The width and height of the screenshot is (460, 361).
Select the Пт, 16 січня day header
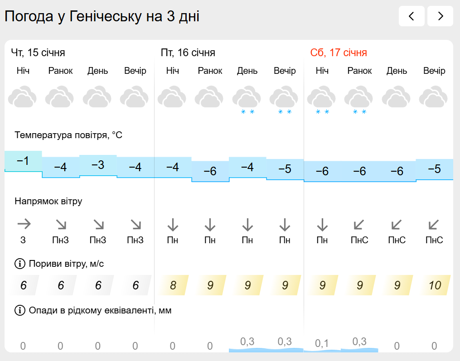(188, 53)
